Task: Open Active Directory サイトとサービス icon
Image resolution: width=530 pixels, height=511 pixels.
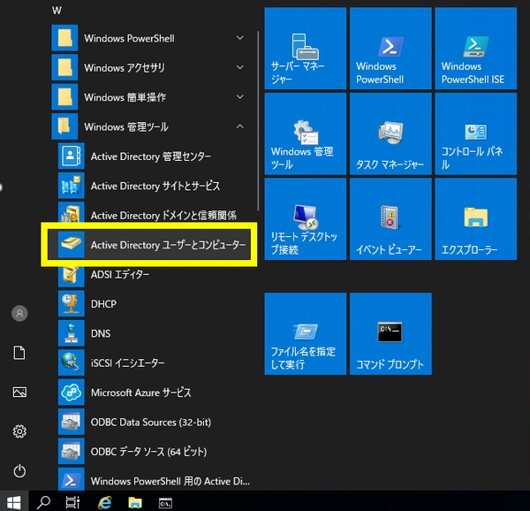Action: [x=71, y=186]
